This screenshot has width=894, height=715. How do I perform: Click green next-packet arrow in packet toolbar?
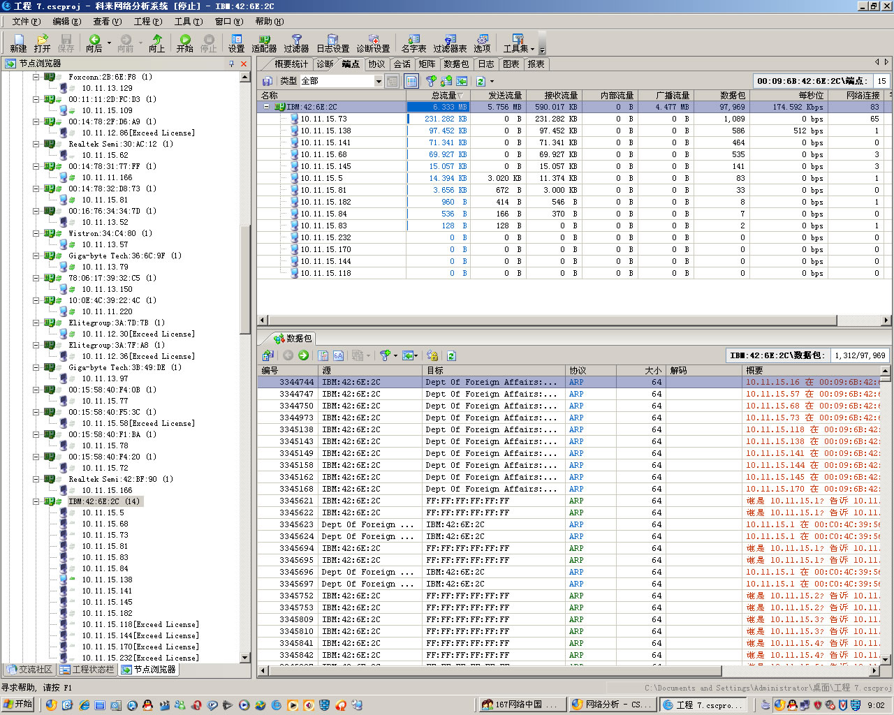pyautogui.click(x=303, y=355)
